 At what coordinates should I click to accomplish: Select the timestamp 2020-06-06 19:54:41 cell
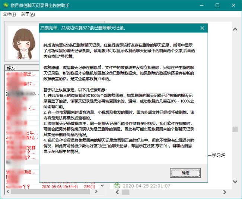(x=60, y=187)
